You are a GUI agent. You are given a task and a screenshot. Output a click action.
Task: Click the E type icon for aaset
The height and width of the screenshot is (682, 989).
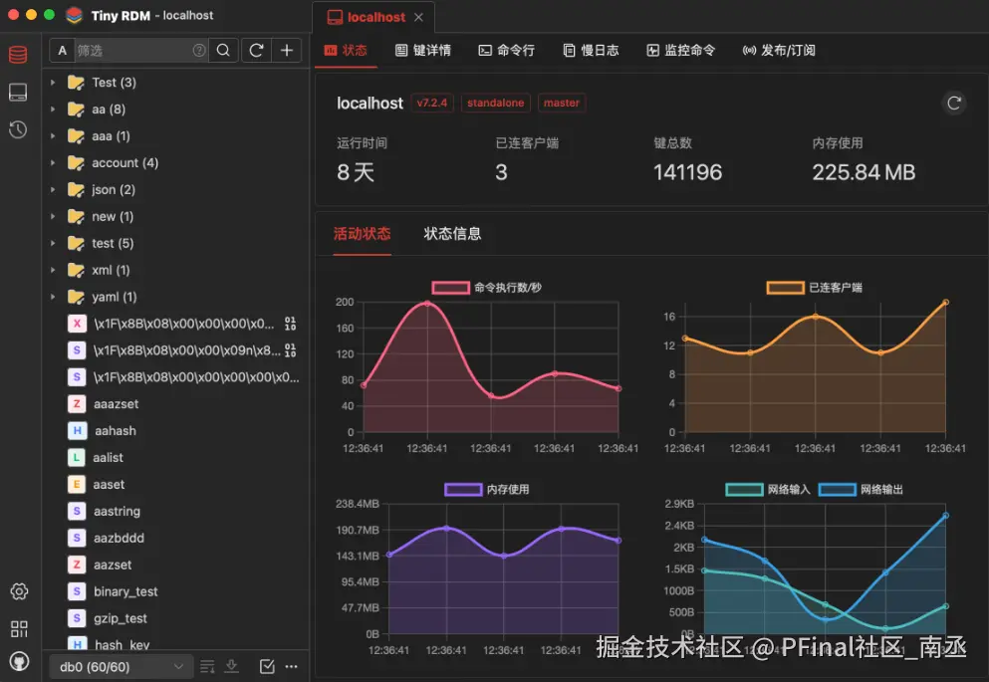(x=77, y=484)
